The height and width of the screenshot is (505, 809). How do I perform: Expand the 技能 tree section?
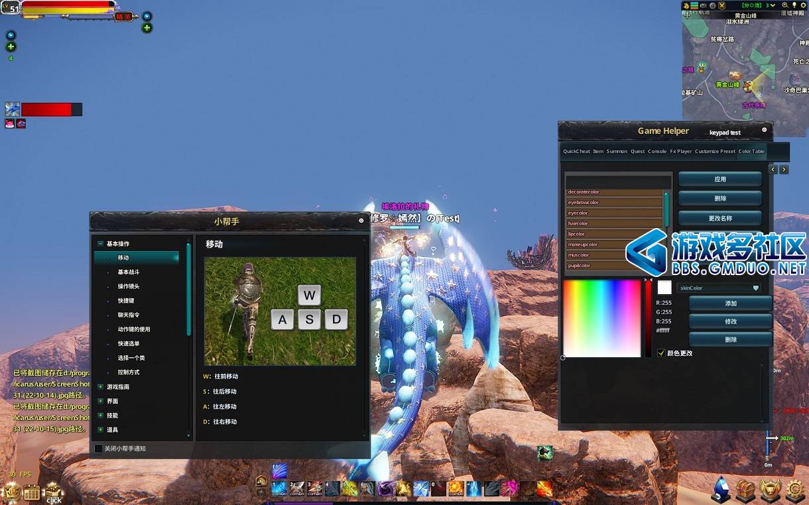point(100,416)
